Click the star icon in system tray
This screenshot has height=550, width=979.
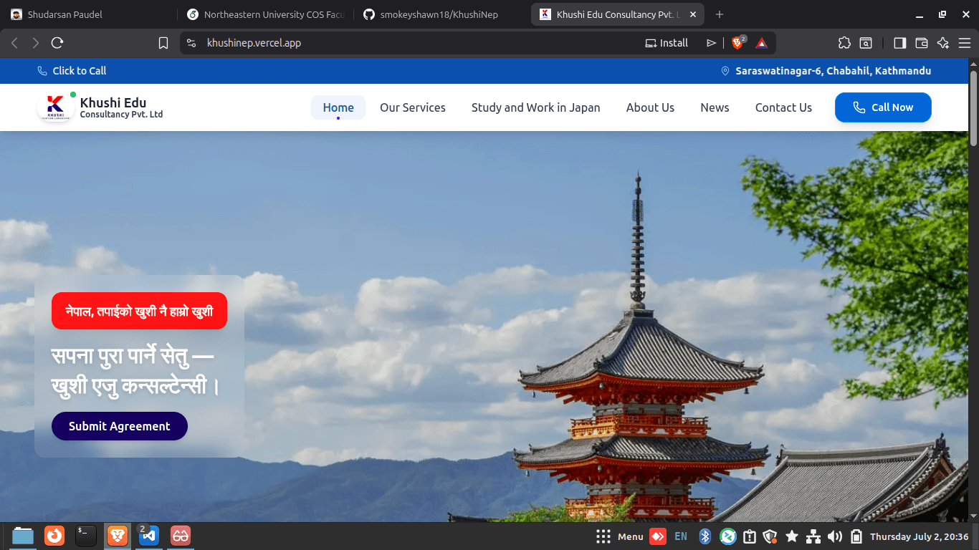(x=792, y=536)
